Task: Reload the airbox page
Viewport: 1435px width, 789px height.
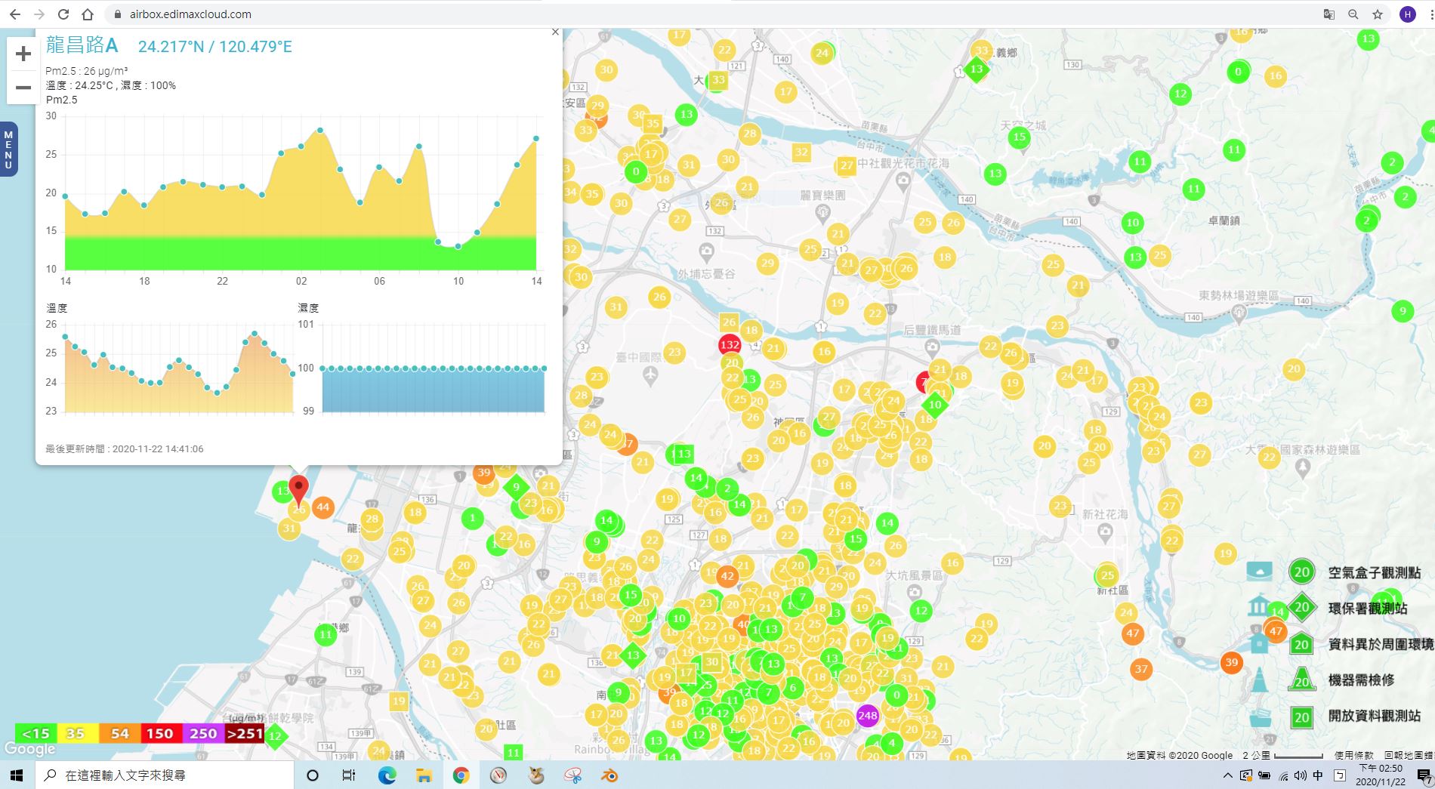Action: (63, 14)
